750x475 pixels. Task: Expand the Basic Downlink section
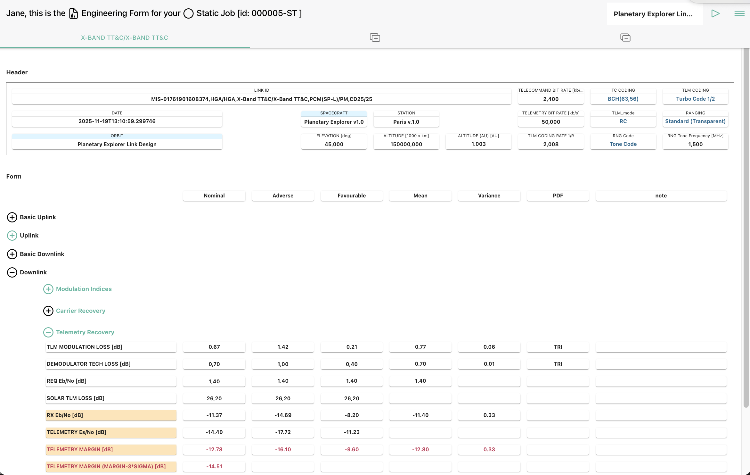pyautogui.click(x=12, y=254)
